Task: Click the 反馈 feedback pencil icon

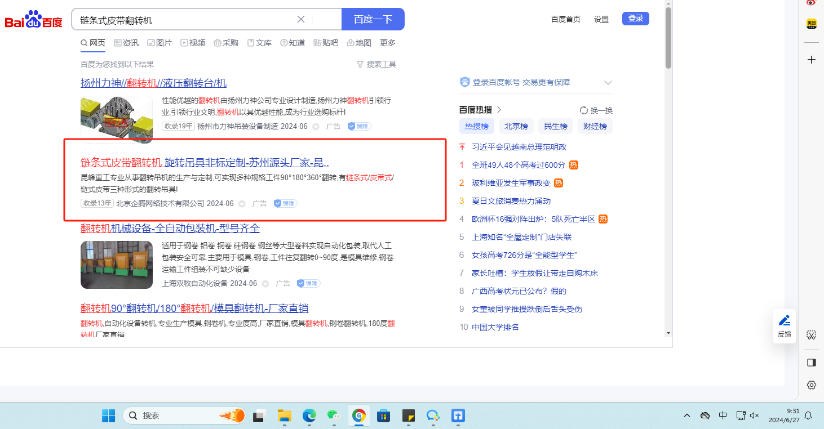Action: tap(784, 321)
